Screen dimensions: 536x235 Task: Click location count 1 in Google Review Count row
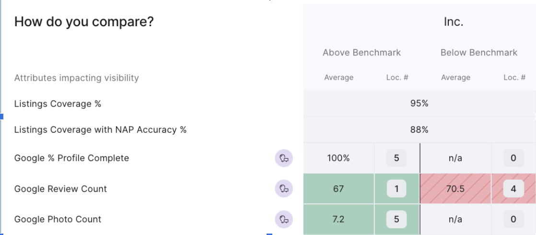click(396, 189)
